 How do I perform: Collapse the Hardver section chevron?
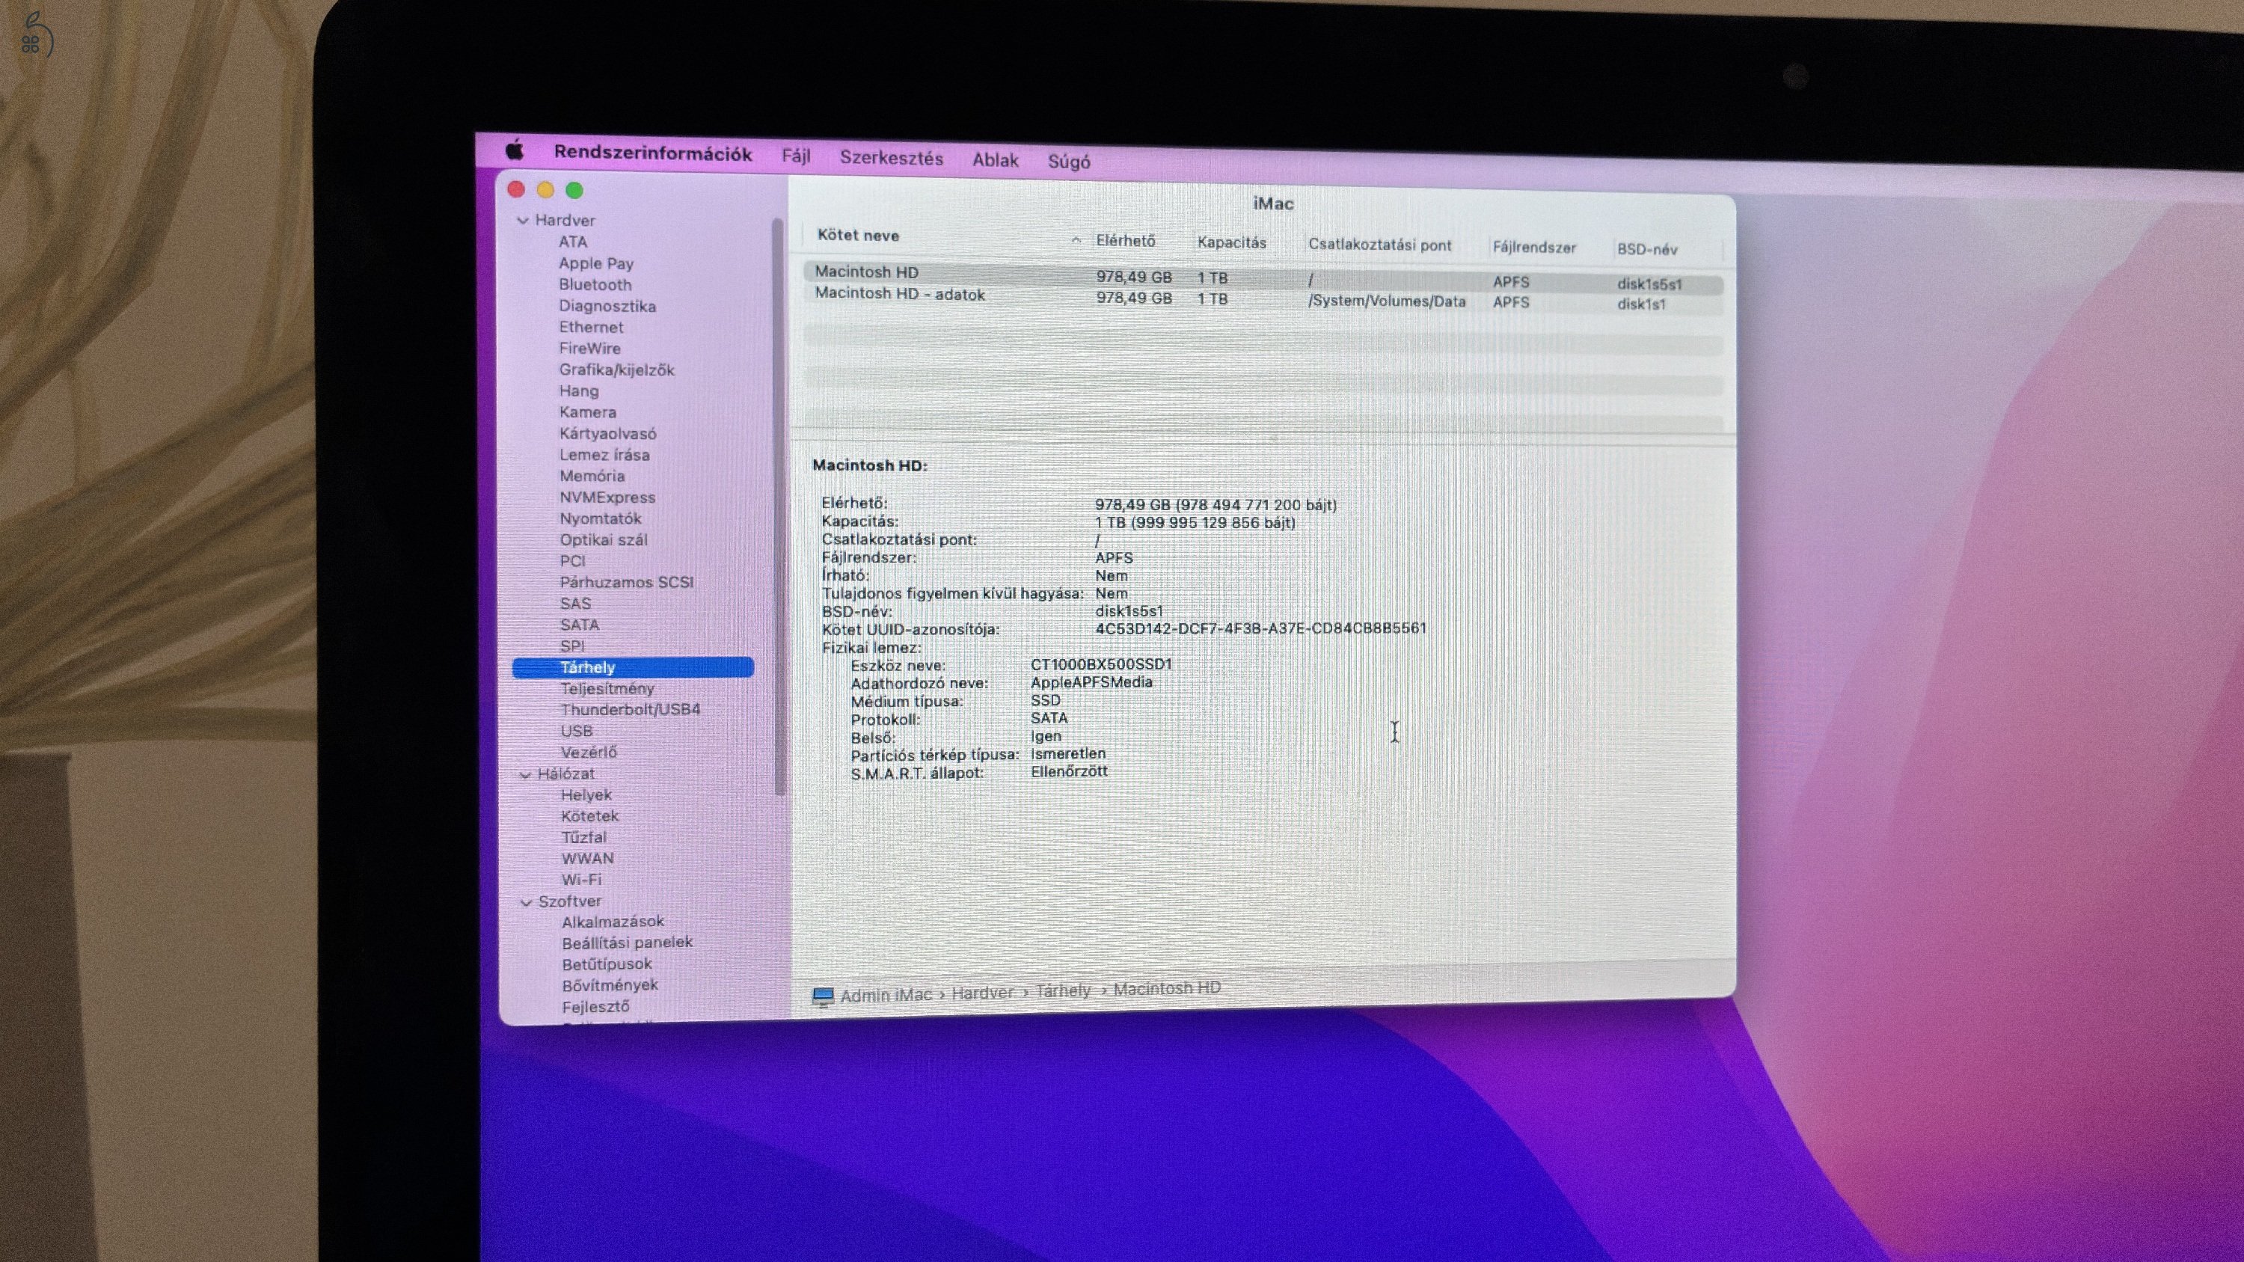tap(523, 221)
